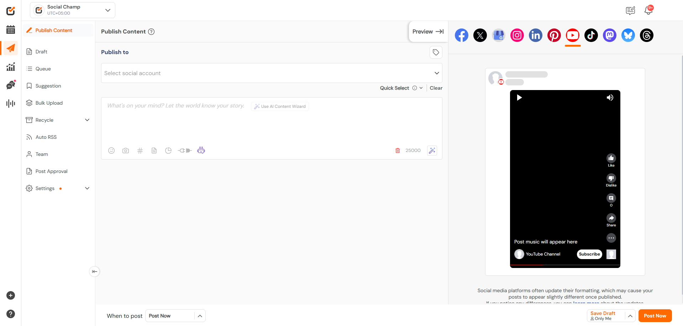Open the Select social account dropdown
The width and height of the screenshot is (683, 326).
[272, 73]
